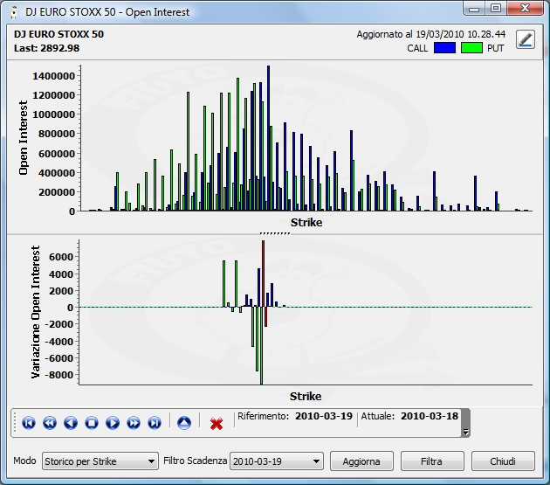This screenshot has height=485, width=550.
Task: Step back one frame with left arrow
Action: pos(71,423)
